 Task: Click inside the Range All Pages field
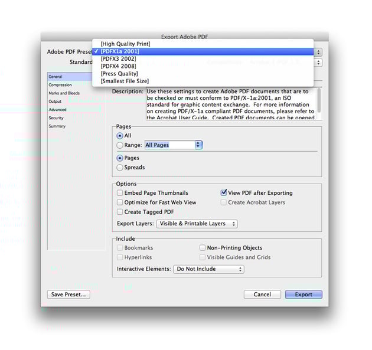(170, 145)
